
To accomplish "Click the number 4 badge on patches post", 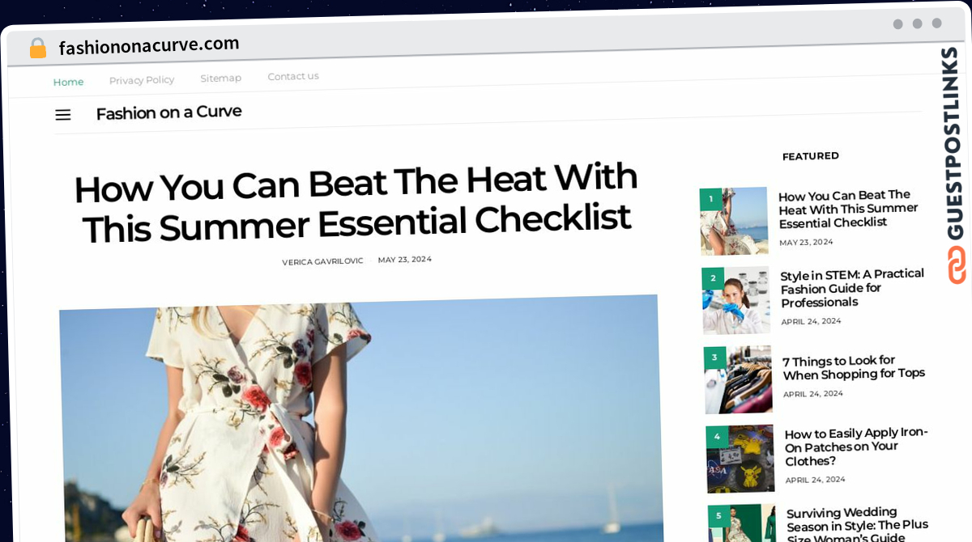I will click(716, 437).
